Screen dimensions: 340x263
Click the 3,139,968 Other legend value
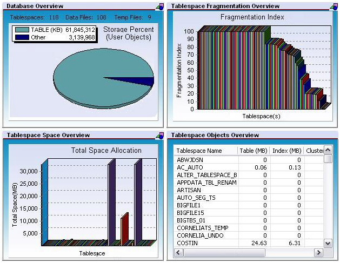click(82, 37)
